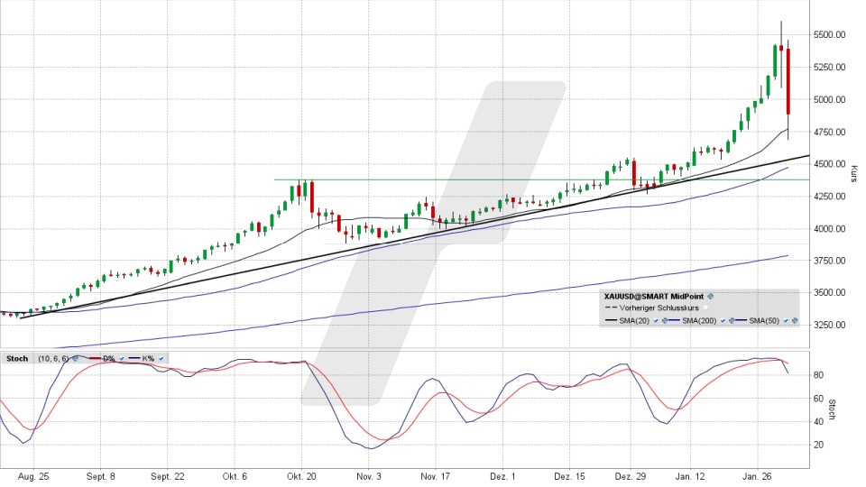Enable the Vorheriger Schlusskurs checkbox

[706, 308]
